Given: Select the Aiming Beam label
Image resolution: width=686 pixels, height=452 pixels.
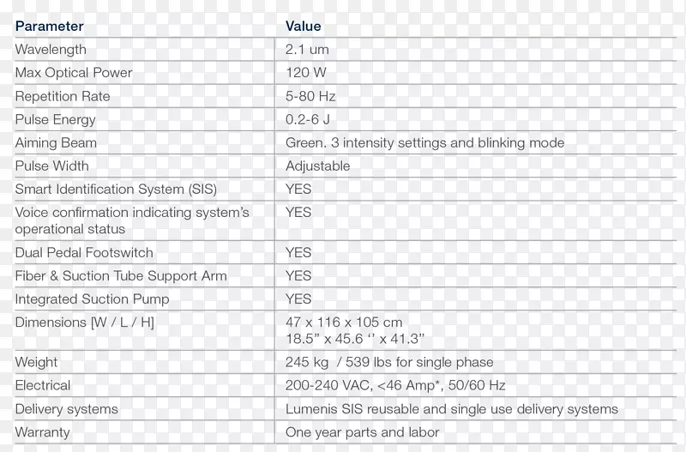Looking at the screenshot, I should [x=56, y=142].
